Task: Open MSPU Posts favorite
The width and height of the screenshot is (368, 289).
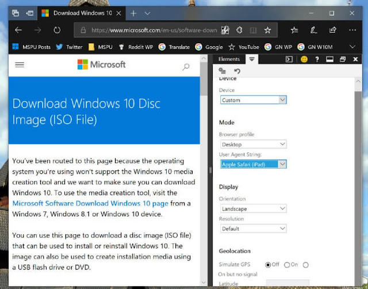Action: coord(31,47)
